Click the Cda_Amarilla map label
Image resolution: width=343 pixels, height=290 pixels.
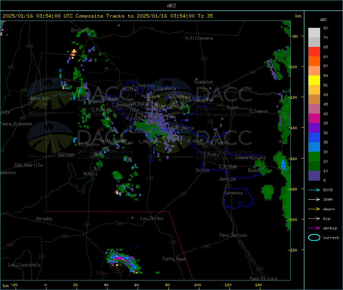29,165
